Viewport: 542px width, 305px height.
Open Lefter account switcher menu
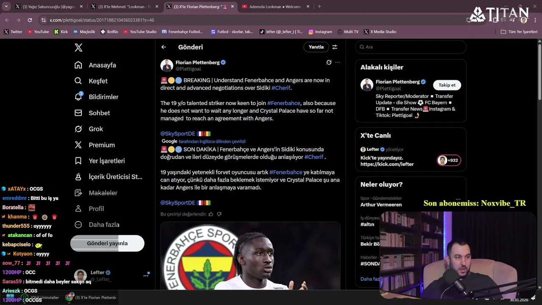[x=146, y=276]
